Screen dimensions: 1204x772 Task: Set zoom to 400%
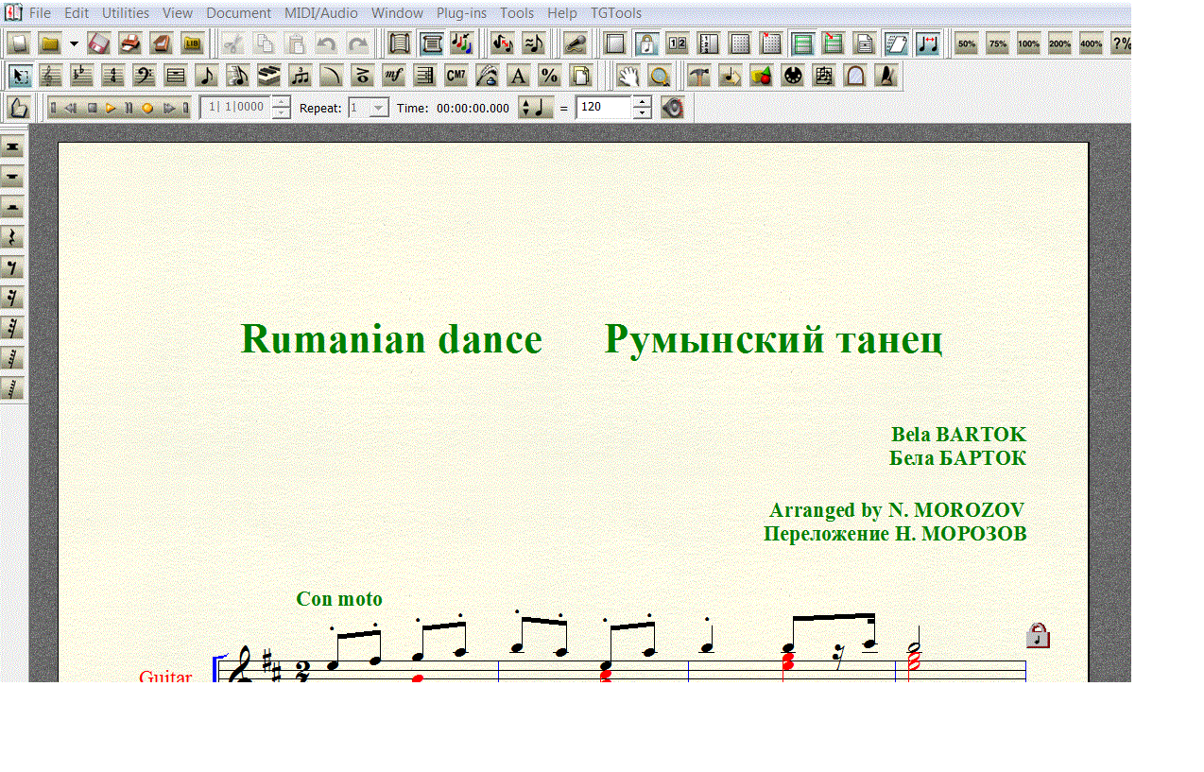point(1091,43)
